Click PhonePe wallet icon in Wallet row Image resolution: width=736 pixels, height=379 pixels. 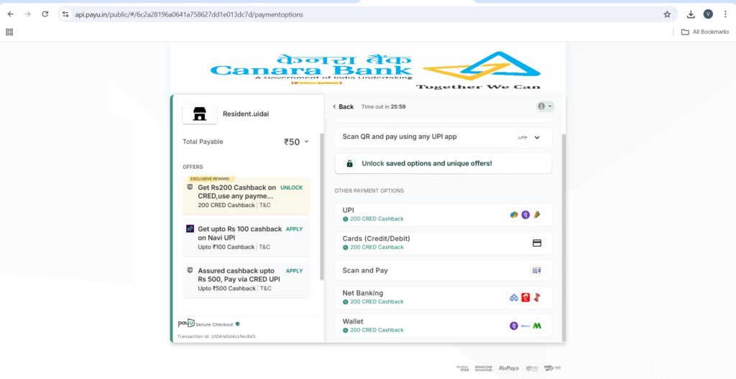coord(514,326)
